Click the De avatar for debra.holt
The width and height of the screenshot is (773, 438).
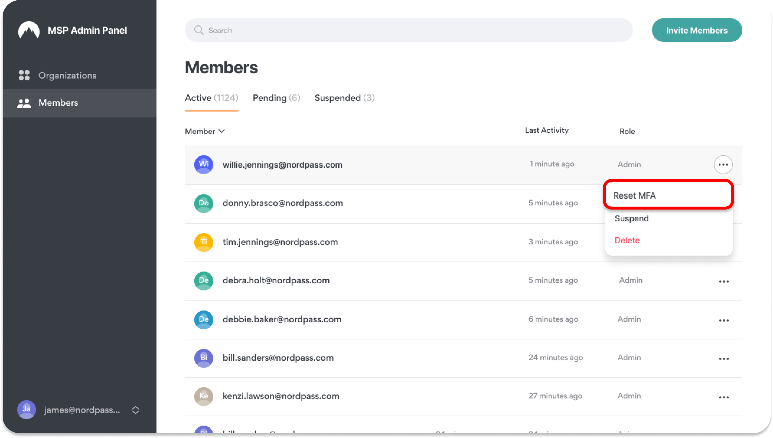204,281
